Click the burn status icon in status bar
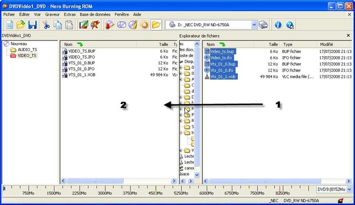 pyautogui.click(x=341, y=201)
